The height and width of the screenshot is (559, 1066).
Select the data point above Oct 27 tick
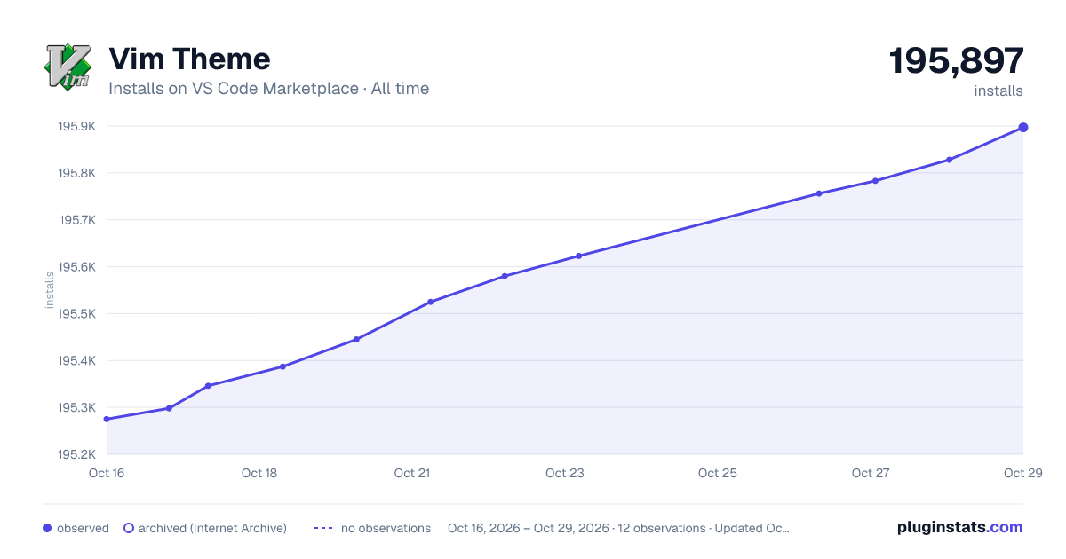(875, 181)
